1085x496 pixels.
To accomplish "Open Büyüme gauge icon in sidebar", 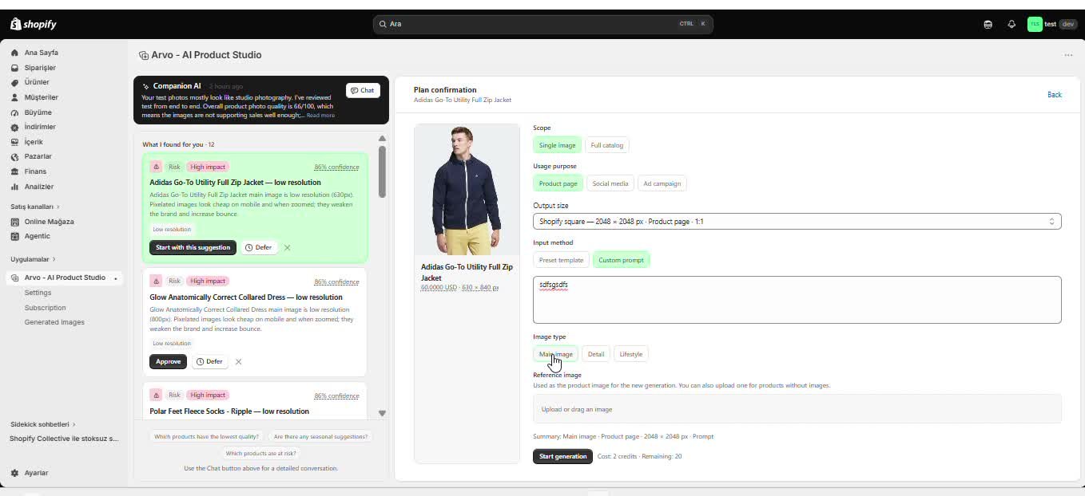I will (14, 112).
